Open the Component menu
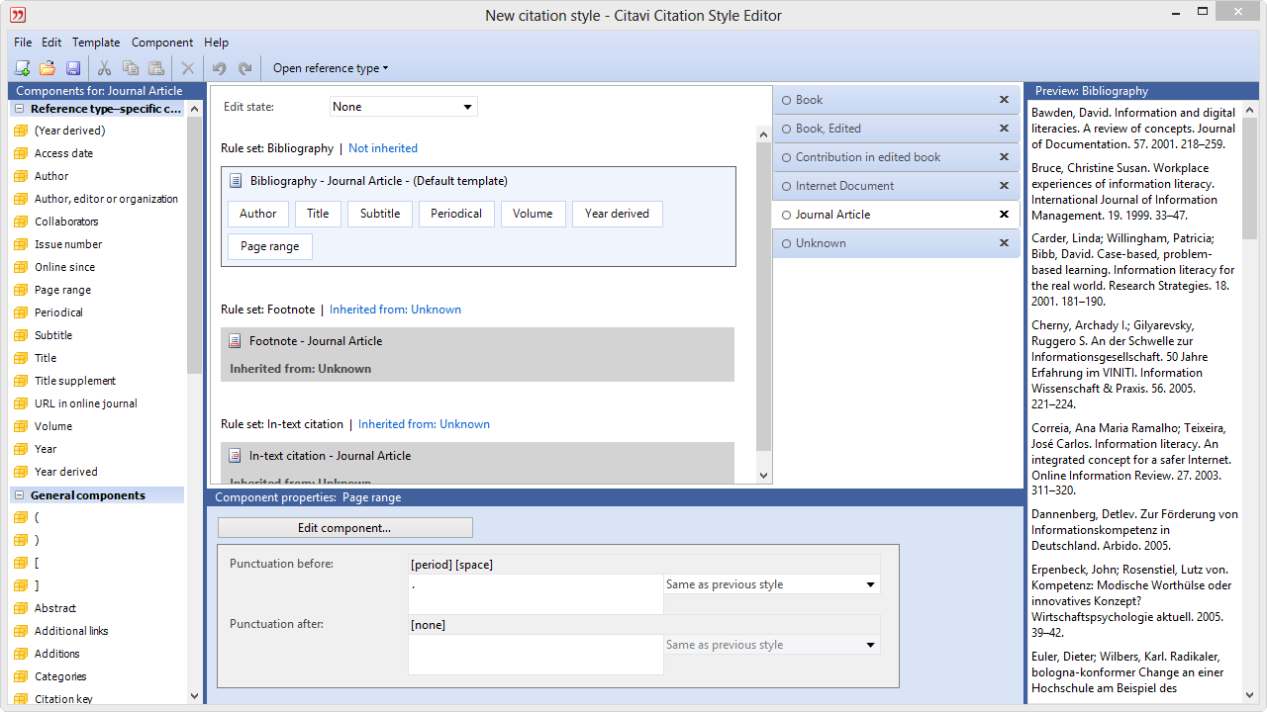Image resolution: width=1267 pixels, height=712 pixels. tap(162, 43)
